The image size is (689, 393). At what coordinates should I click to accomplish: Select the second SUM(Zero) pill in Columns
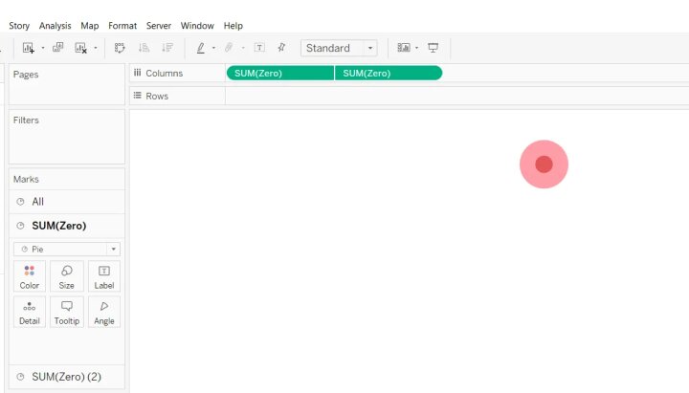click(389, 74)
